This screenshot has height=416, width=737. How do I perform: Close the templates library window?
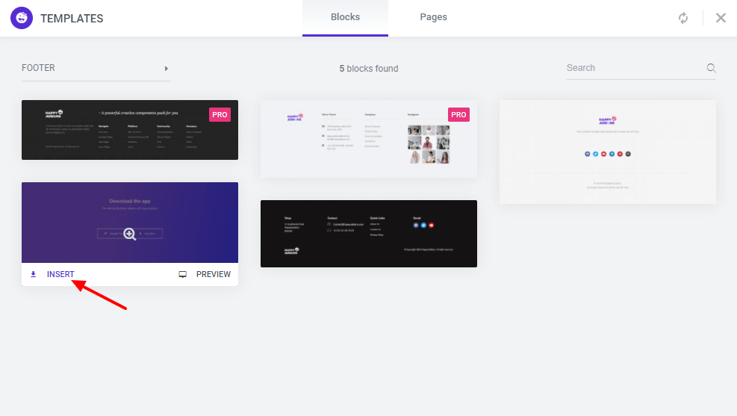[x=721, y=18]
